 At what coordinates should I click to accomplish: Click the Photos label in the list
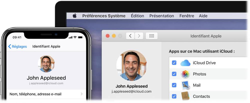pyautogui.click(x=199, y=74)
